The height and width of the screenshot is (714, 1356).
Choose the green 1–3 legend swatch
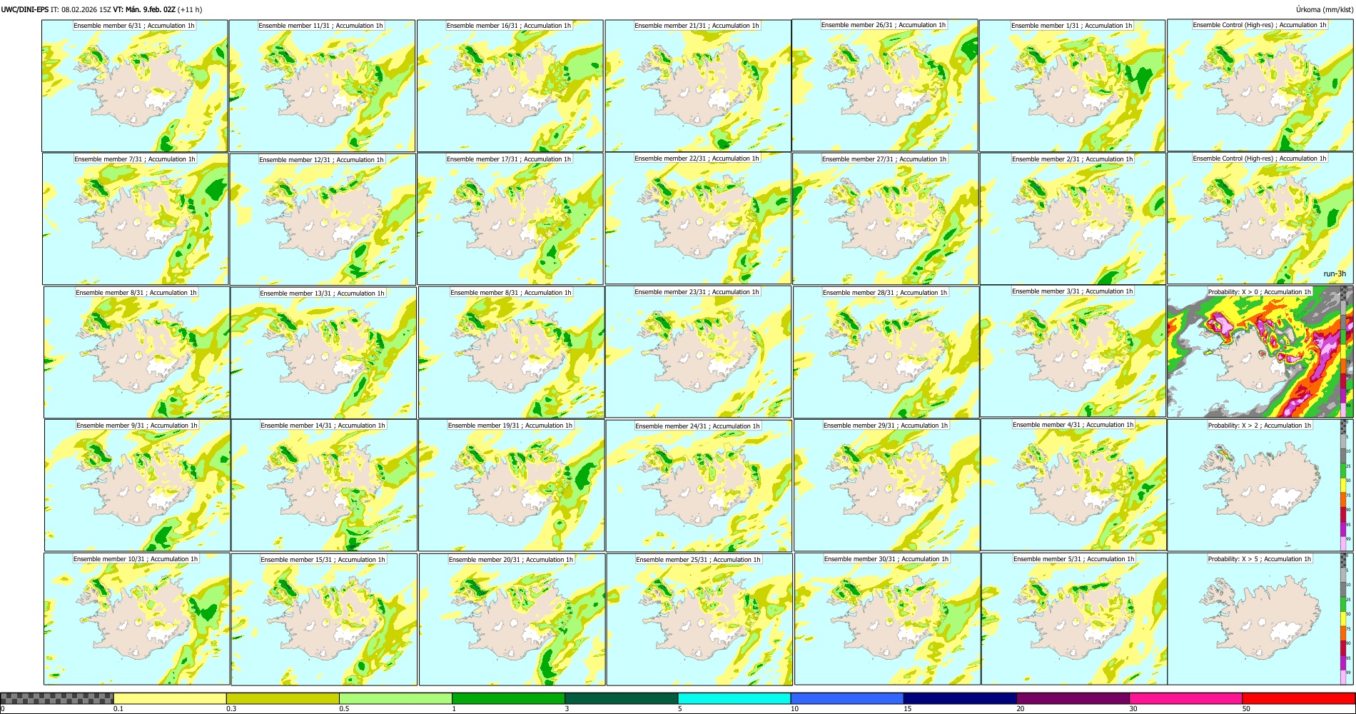[x=508, y=698]
